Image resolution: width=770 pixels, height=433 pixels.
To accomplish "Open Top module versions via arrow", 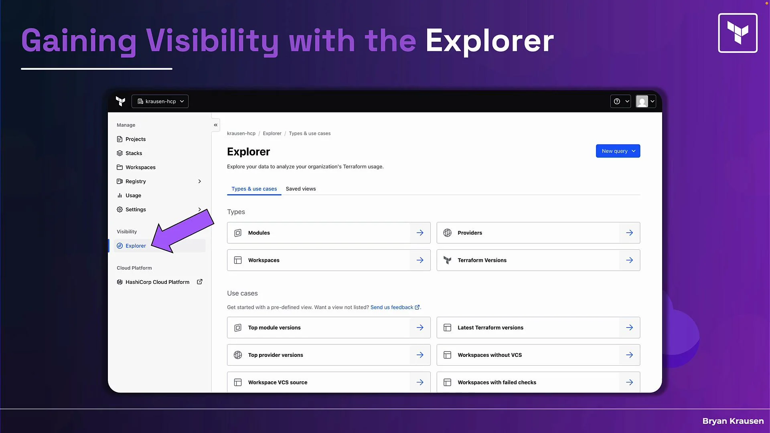I will pos(420,328).
